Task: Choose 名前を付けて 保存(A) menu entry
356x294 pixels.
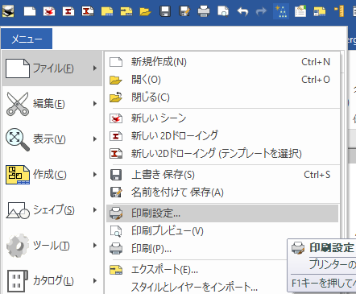Action: [222, 193]
